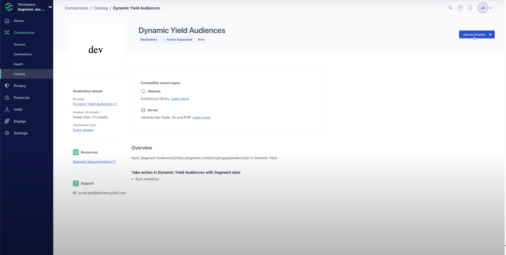Click the Segment logo icon

coord(9,7)
